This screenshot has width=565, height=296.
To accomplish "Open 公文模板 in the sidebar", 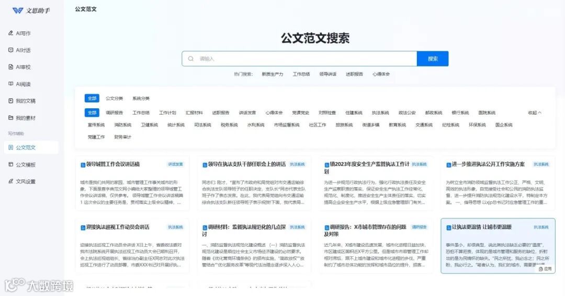I will [x=22, y=165].
